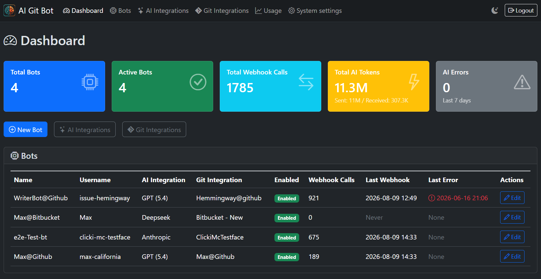Click the AI Integration column header
The width and height of the screenshot is (541, 279).
pos(163,180)
